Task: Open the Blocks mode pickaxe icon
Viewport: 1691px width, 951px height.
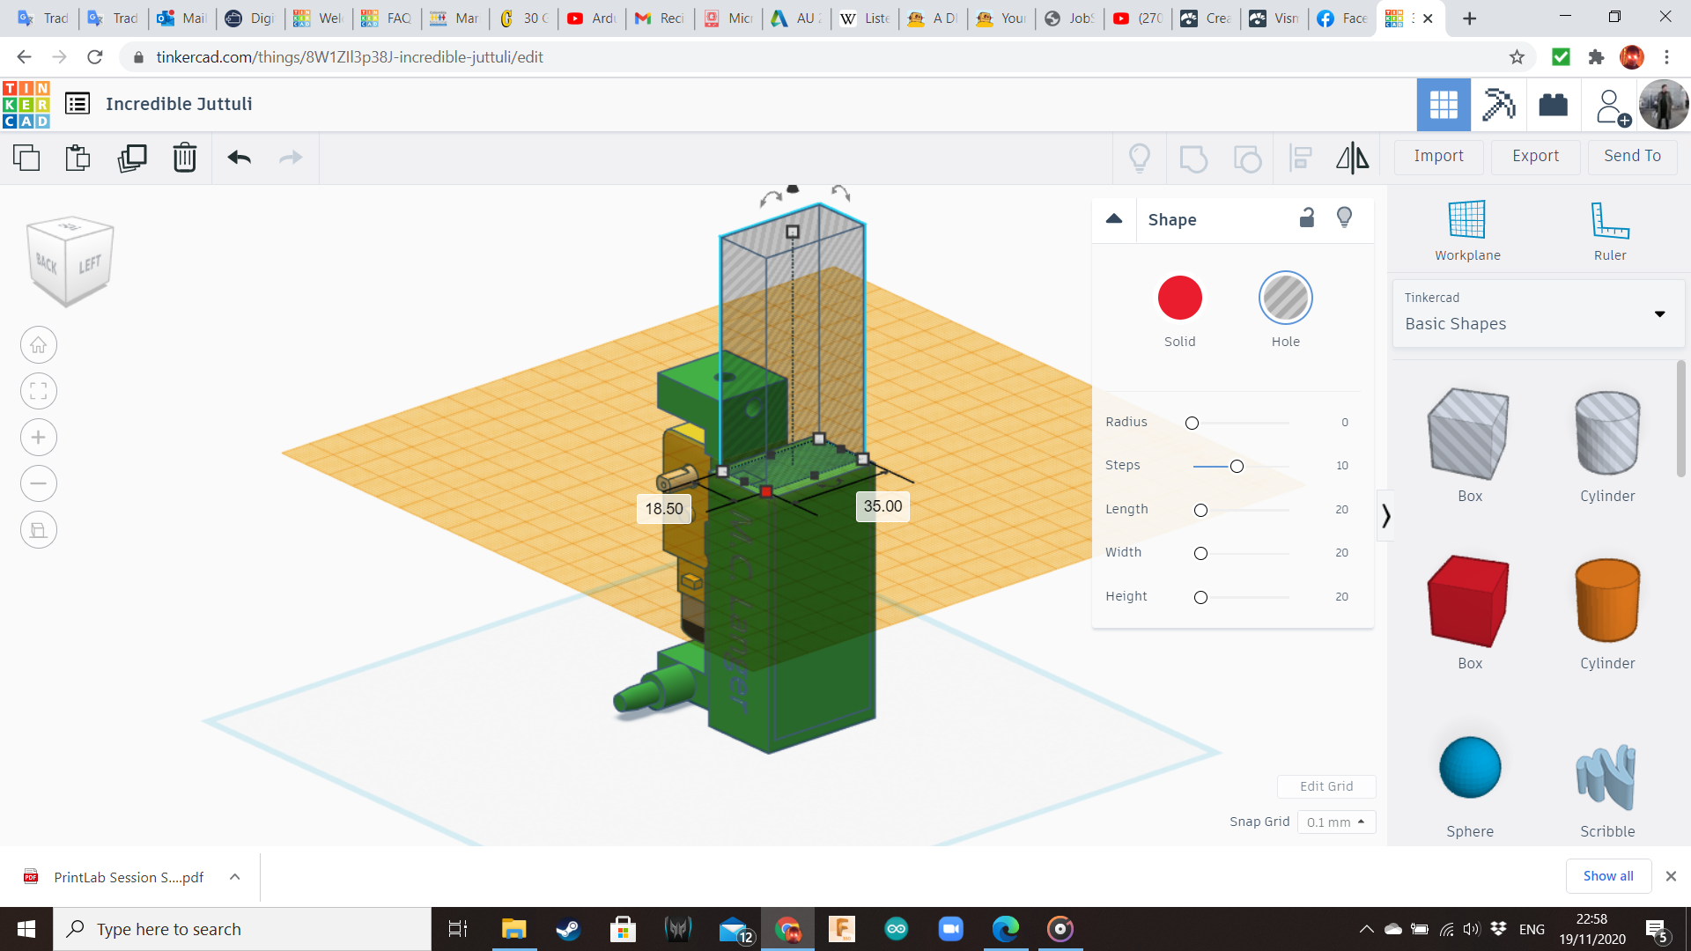Action: (1498, 105)
